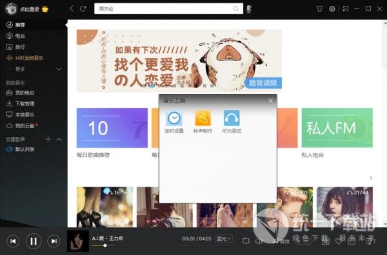
Task: Open the 蓝光 quality dropdown
Action: (x=224, y=238)
